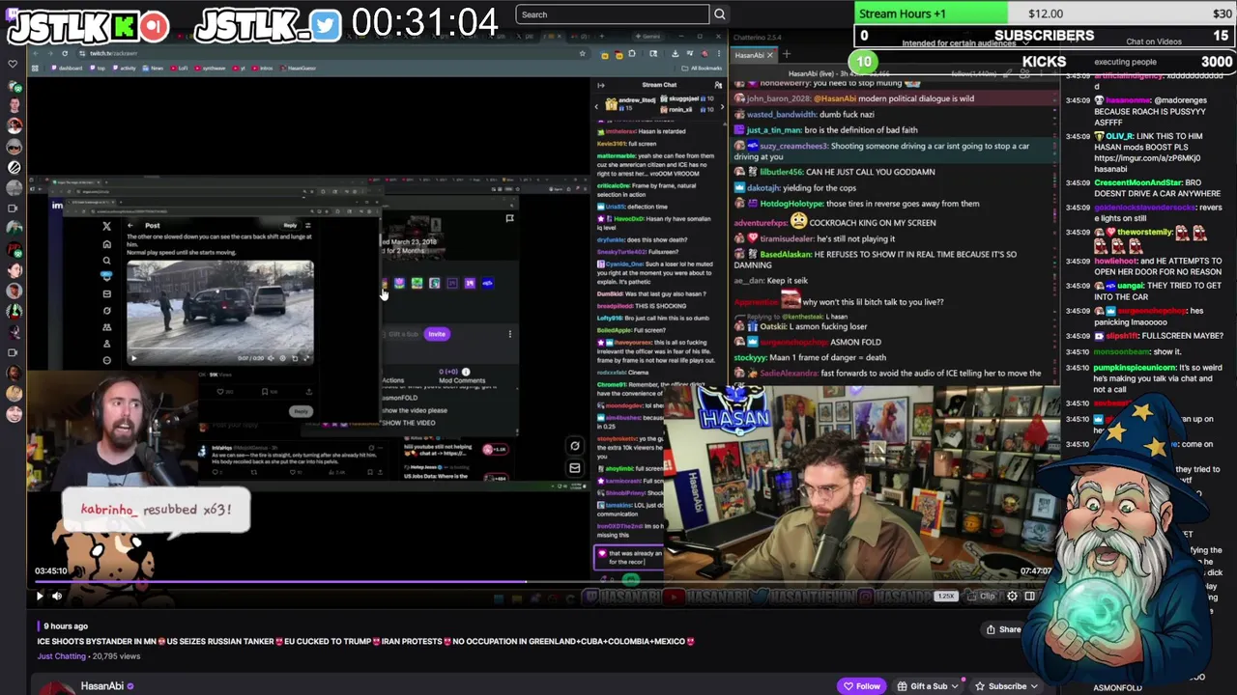
Task: Switch to Actions tab in user card
Action: pyautogui.click(x=392, y=380)
